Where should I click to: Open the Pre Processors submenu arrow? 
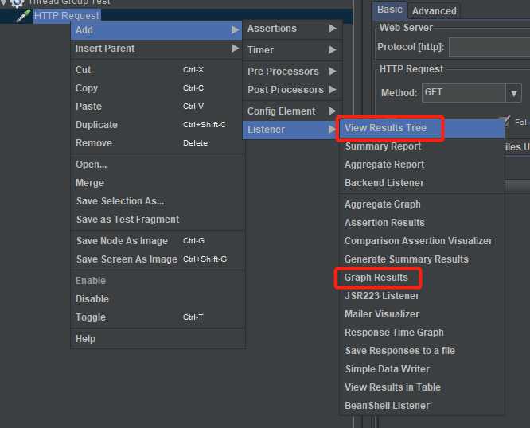coord(332,71)
